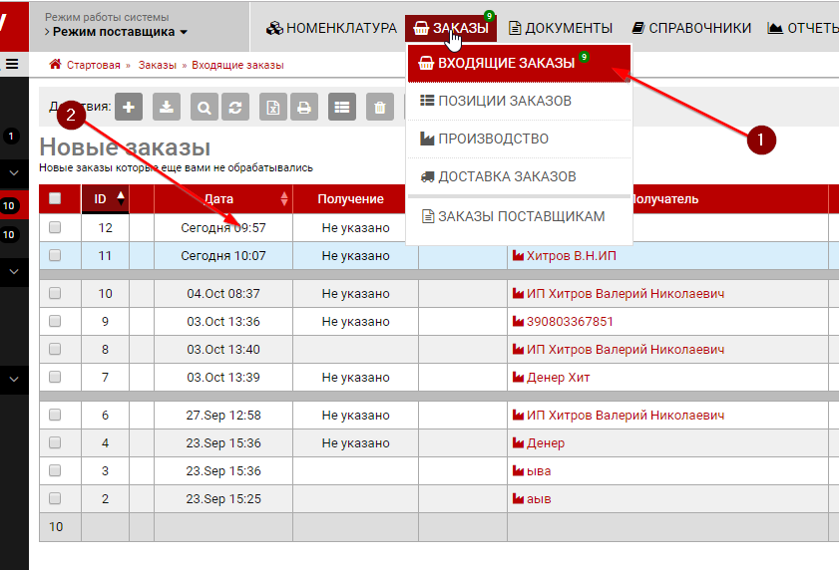Open recipient link 390803367851
Viewport: 839px width, 570px height.
569,322
